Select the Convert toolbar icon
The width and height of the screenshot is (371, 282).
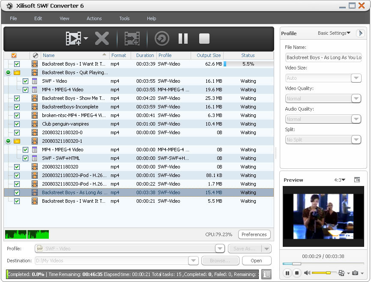click(132, 39)
